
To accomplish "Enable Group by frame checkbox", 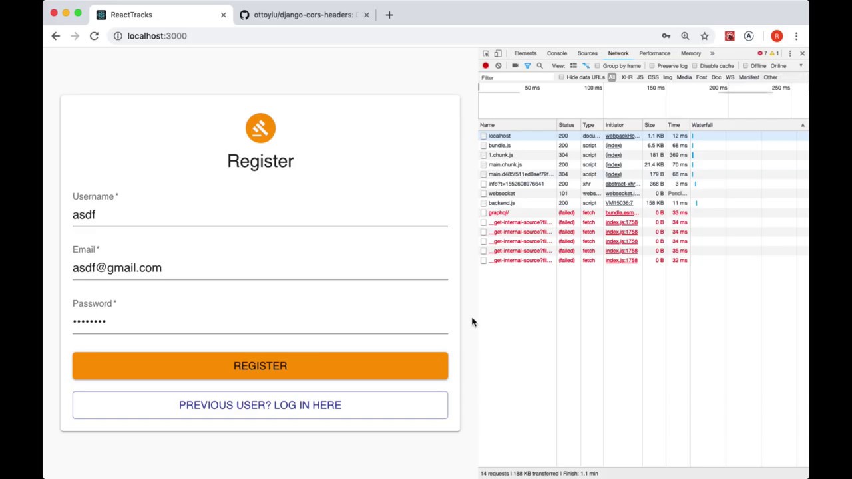I will (598, 66).
